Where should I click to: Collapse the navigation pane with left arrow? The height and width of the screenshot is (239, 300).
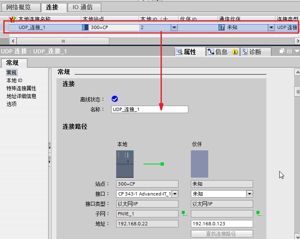pyautogui.click(x=49, y=147)
